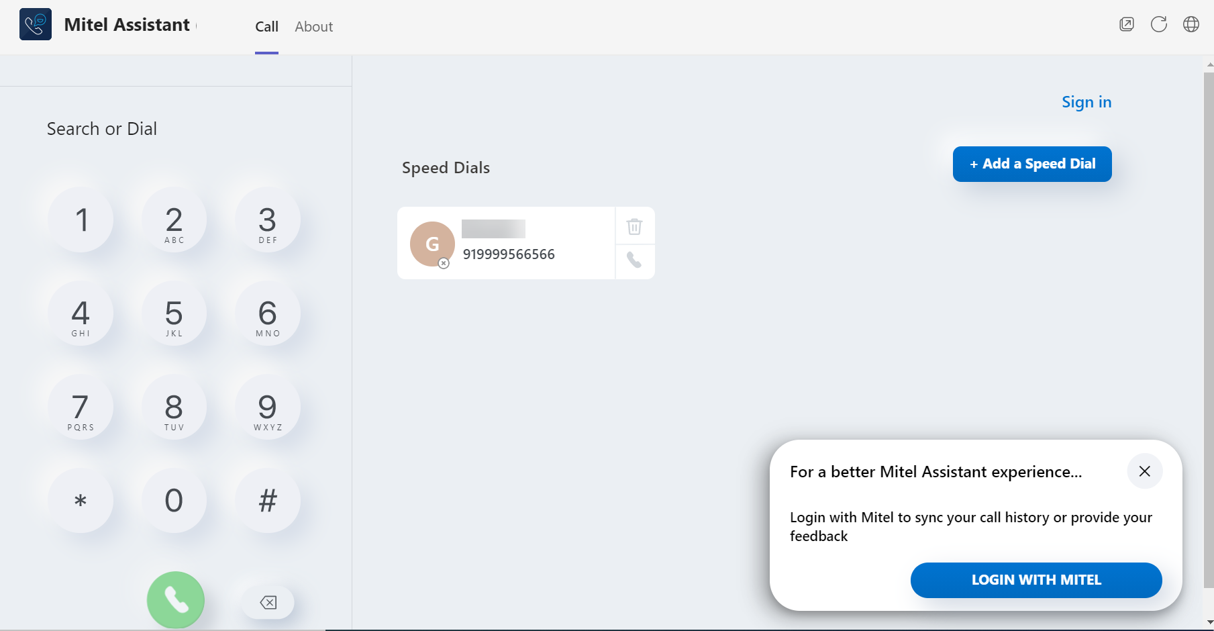1214x631 pixels.
Task: Switch to the About tab
Action: 313,26
